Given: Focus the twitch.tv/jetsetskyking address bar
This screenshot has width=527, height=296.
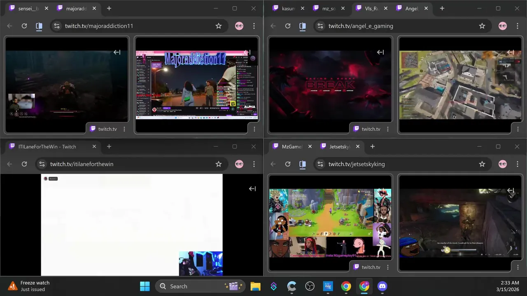Looking at the screenshot, I should coord(402,164).
